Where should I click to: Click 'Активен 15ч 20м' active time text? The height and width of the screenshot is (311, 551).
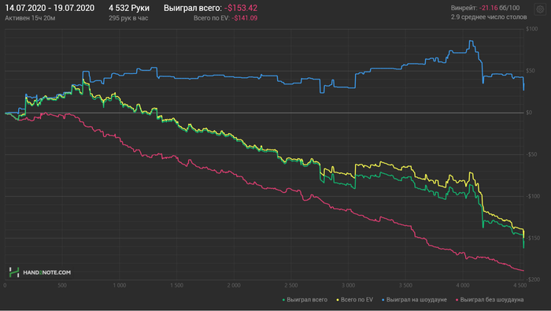coord(30,18)
